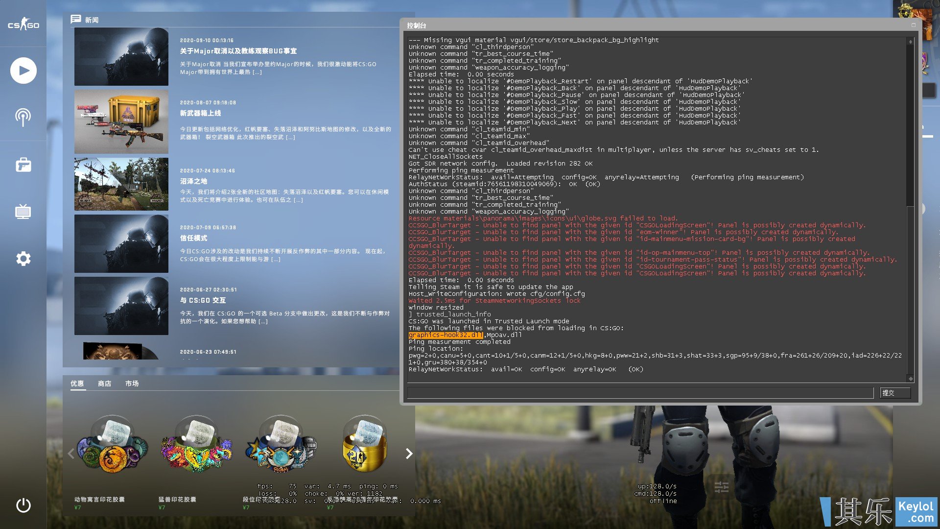Click the red globe.svg failed to load line

point(543,218)
